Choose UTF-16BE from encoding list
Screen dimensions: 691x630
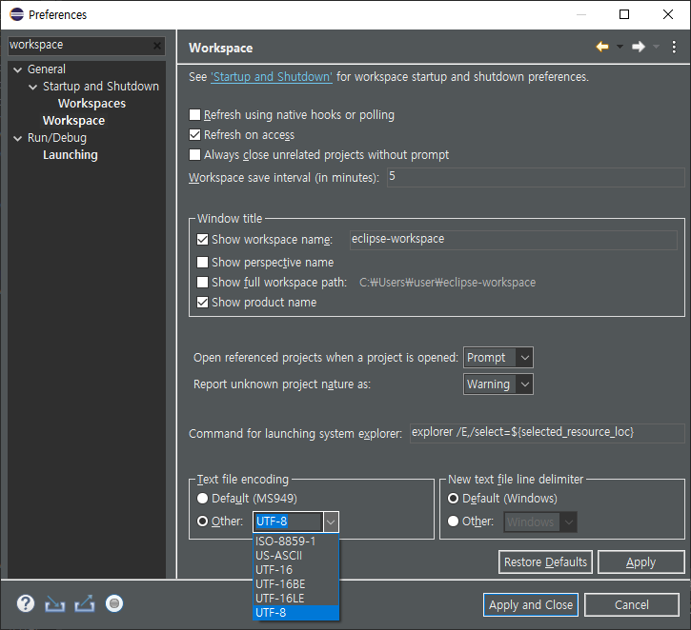coord(295,583)
